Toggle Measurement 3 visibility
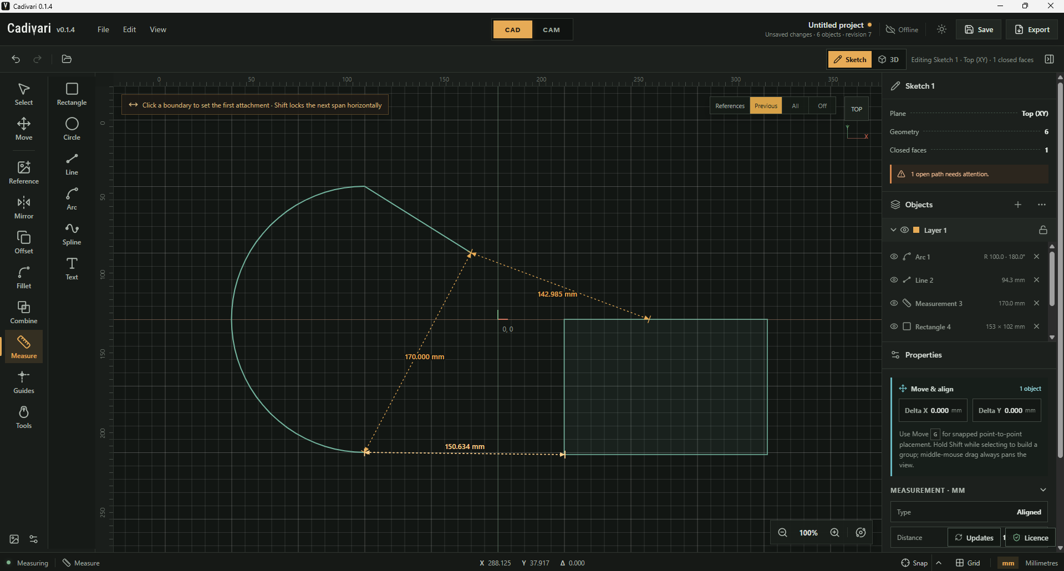The height and width of the screenshot is (571, 1064). point(894,303)
